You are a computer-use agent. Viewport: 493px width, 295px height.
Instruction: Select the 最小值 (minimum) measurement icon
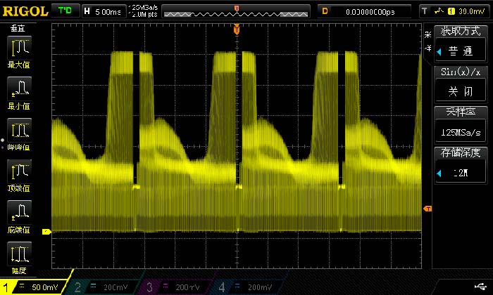pos(18,91)
